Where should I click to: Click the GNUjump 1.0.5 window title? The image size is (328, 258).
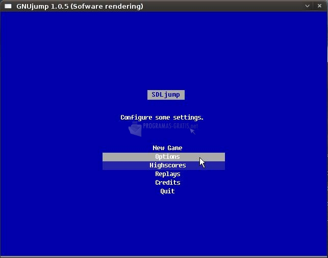[80, 6]
